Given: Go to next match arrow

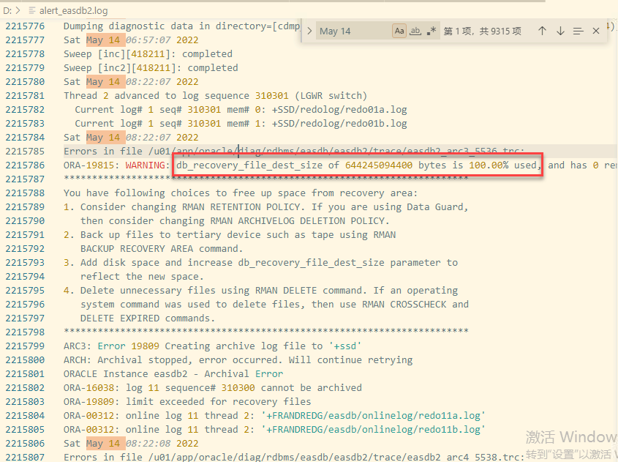Looking at the screenshot, I should pos(560,31).
